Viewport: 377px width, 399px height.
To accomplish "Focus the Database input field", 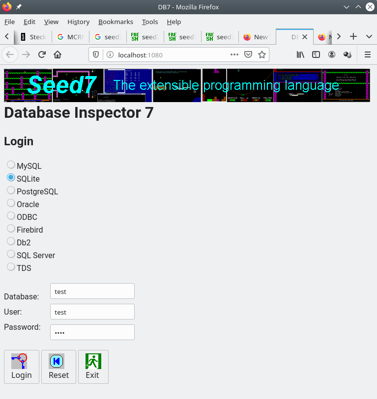I will click(92, 291).
